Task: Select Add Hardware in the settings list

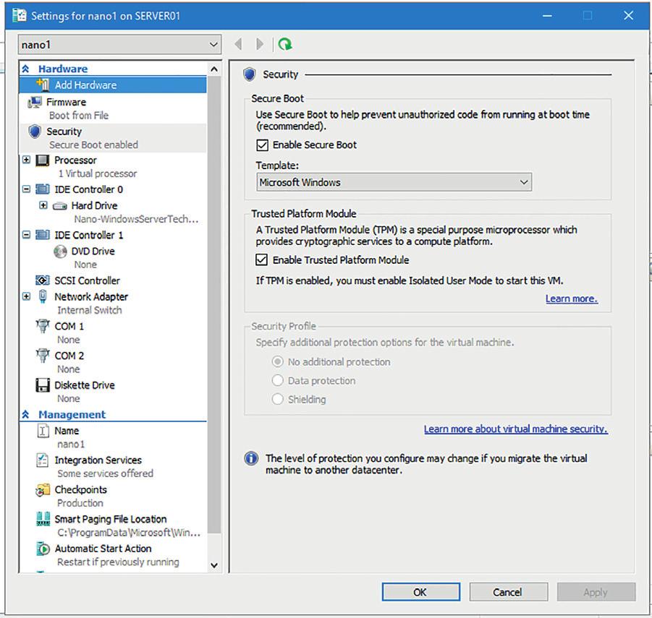Action: 113,85
